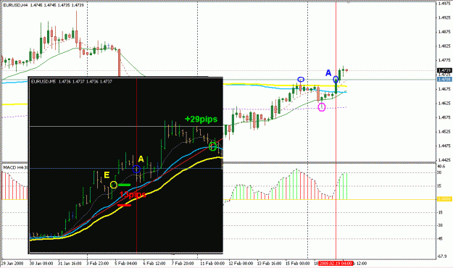Click the 1.4925 price axis label

[444, 17]
